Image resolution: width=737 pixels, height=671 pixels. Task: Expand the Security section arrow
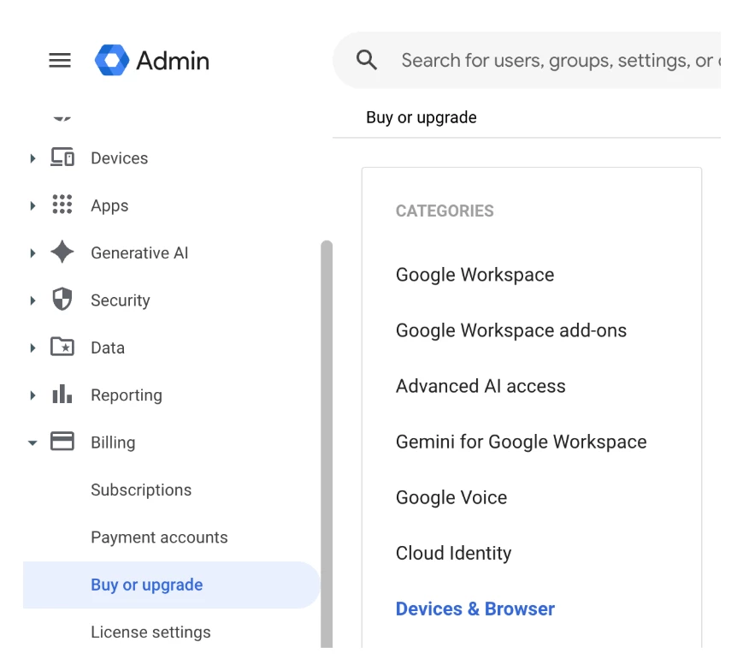coord(32,300)
